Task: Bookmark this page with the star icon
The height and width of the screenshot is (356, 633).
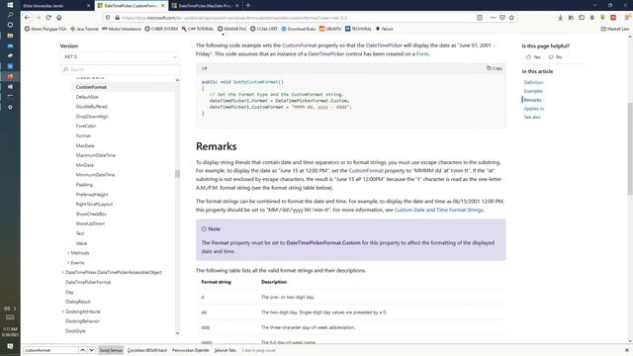Action: (512, 18)
